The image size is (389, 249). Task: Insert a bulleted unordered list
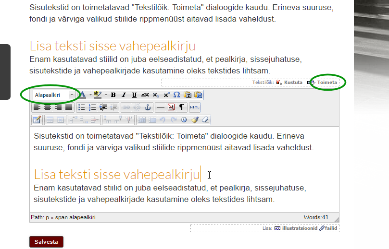coord(81,107)
